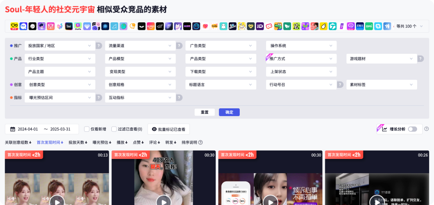This screenshot has width=434, height=205.
Task: Open the 流量渠道 dropdown
Action: pyautogui.click(x=140, y=46)
